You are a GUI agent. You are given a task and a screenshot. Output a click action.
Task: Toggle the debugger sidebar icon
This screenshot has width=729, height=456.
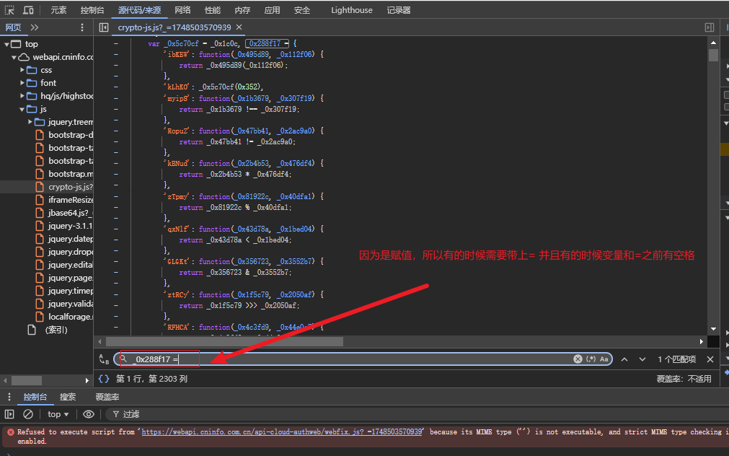pyautogui.click(x=710, y=27)
